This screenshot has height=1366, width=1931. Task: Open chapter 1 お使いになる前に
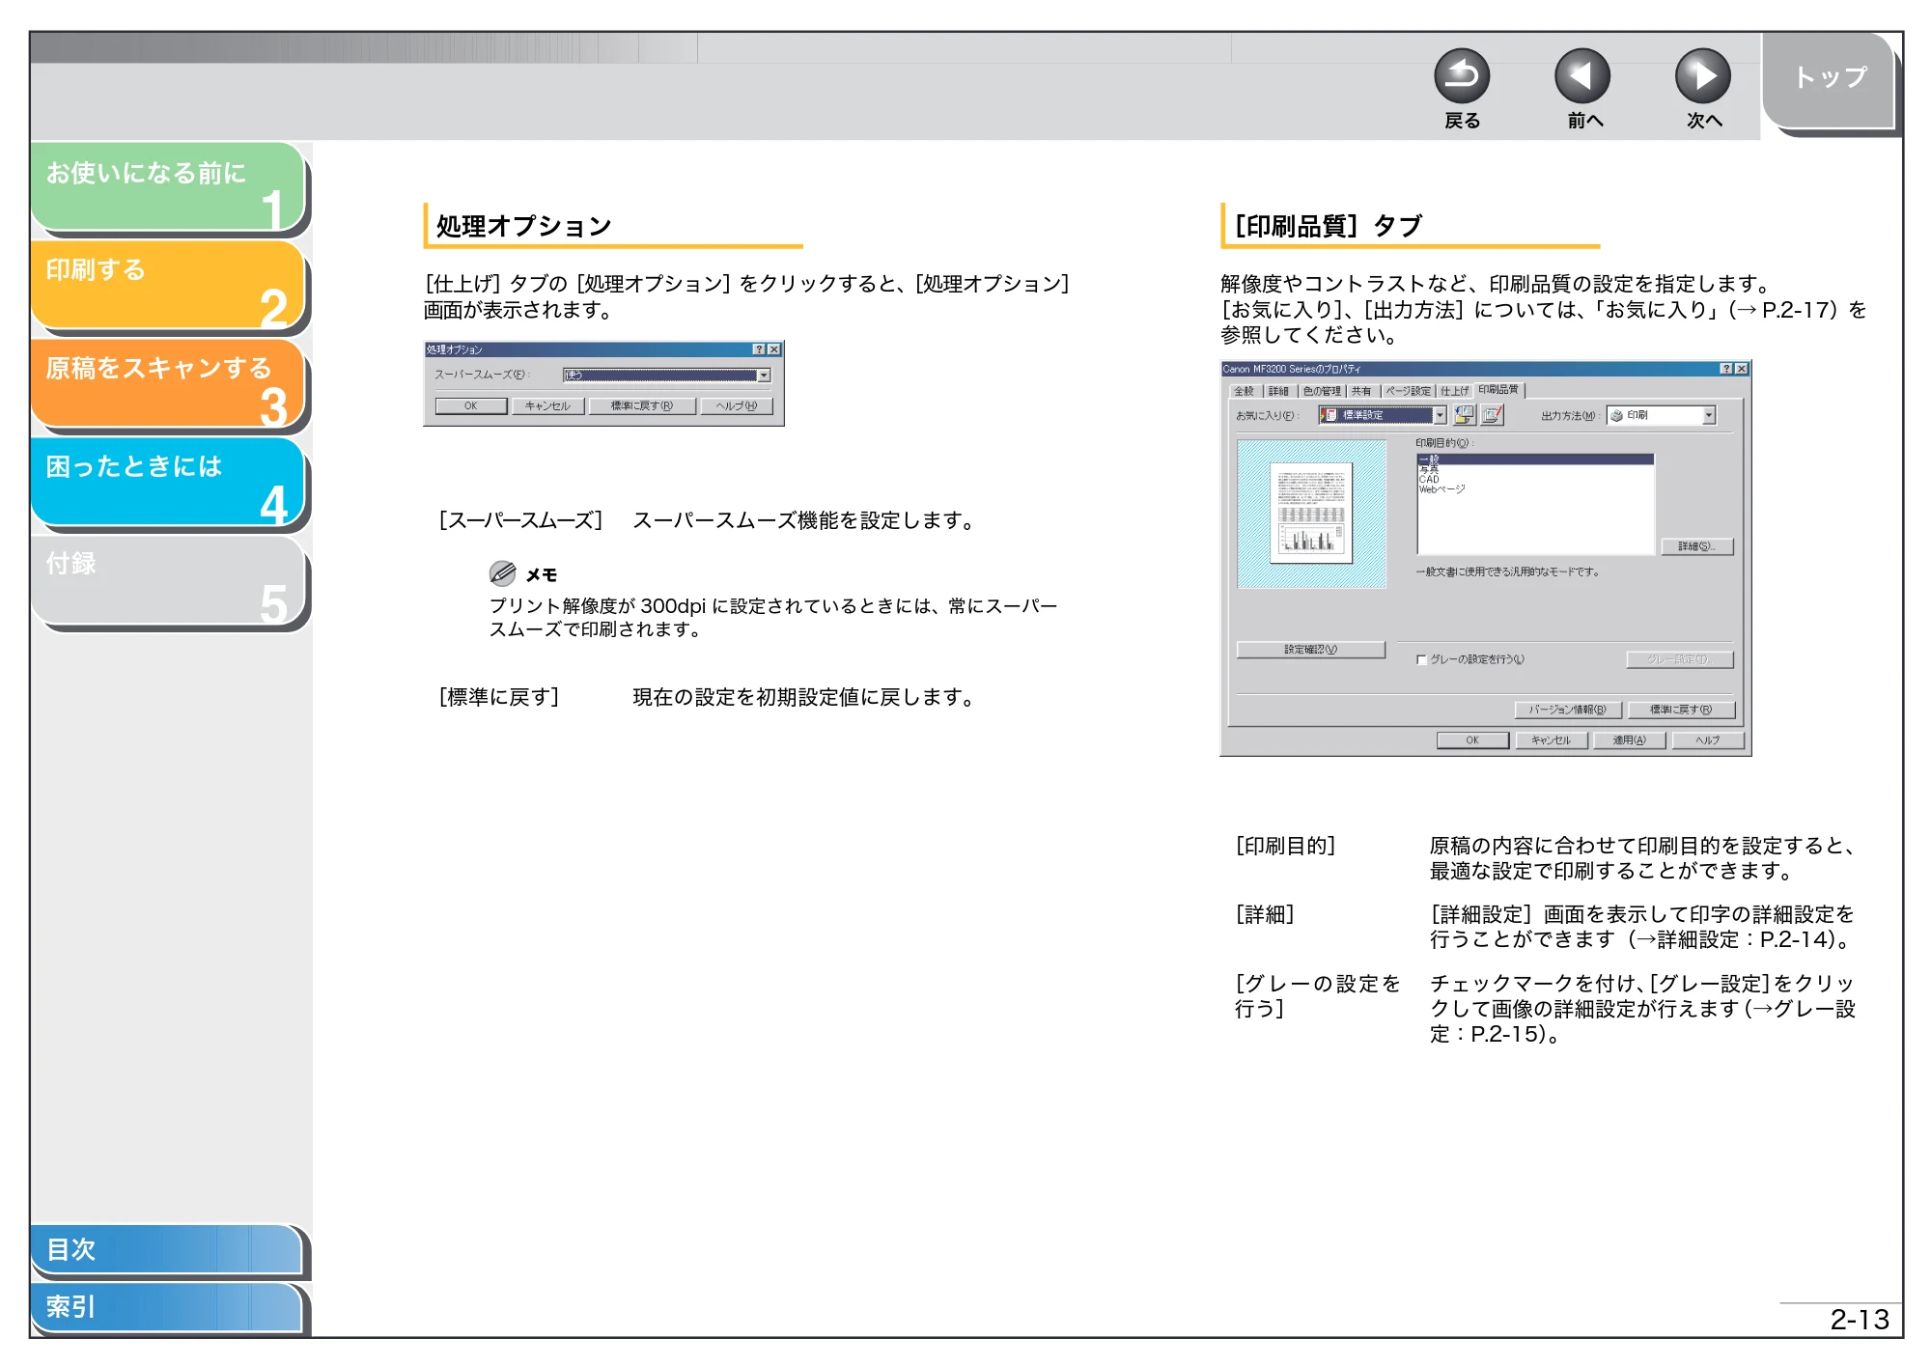click(x=168, y=187)
